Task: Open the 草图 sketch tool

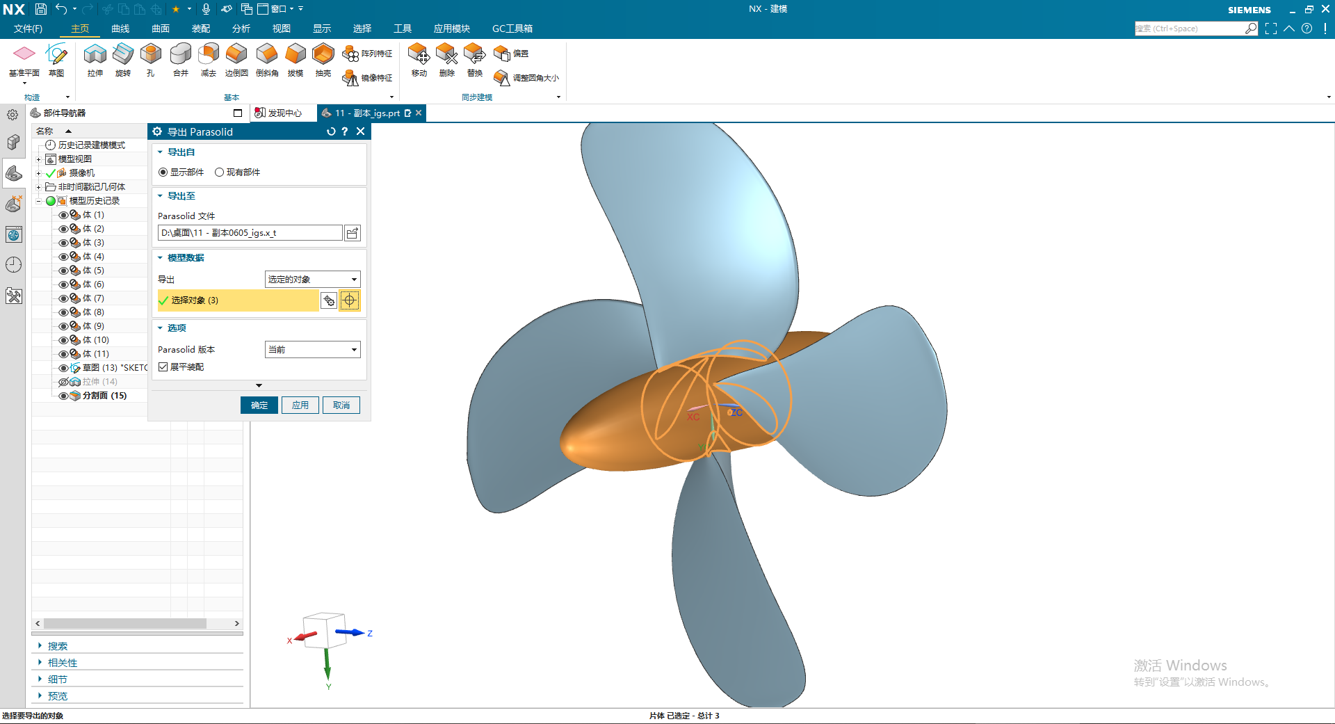Action: click(x=56, y=61)
